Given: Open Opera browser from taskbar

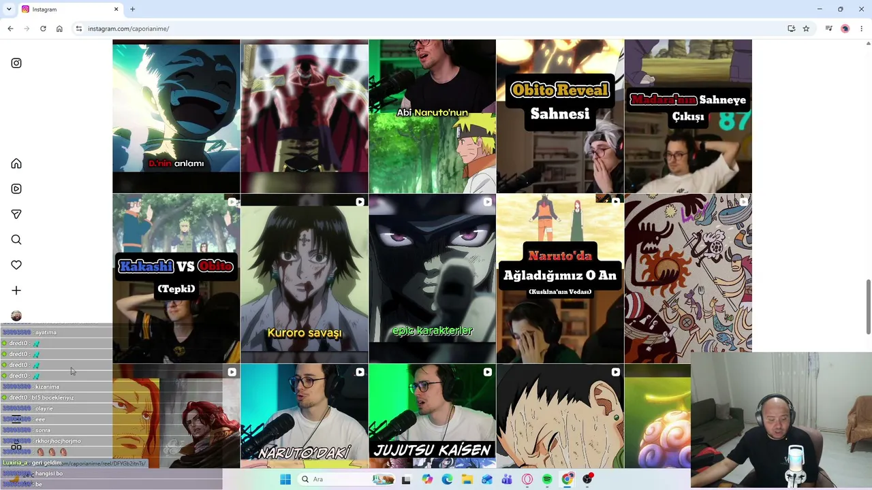Looking at the screenshot, I should [527, 479].
